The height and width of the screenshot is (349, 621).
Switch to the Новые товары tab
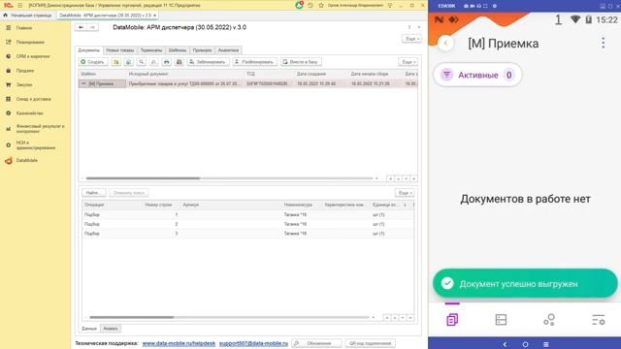click(x=120, y=50)
